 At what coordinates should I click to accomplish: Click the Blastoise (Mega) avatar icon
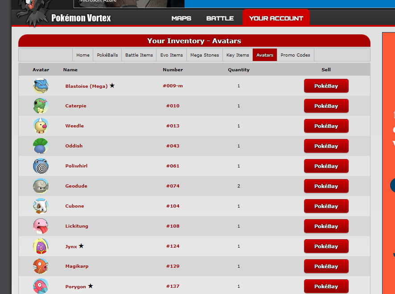41,86
